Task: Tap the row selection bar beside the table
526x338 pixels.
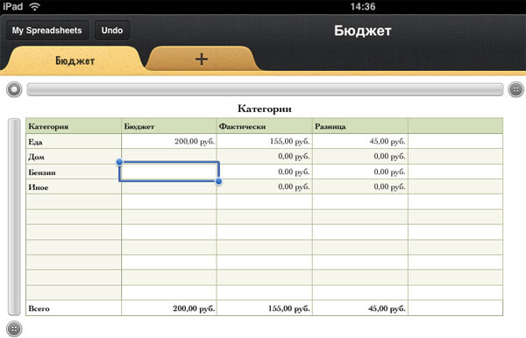Action: 14,217
